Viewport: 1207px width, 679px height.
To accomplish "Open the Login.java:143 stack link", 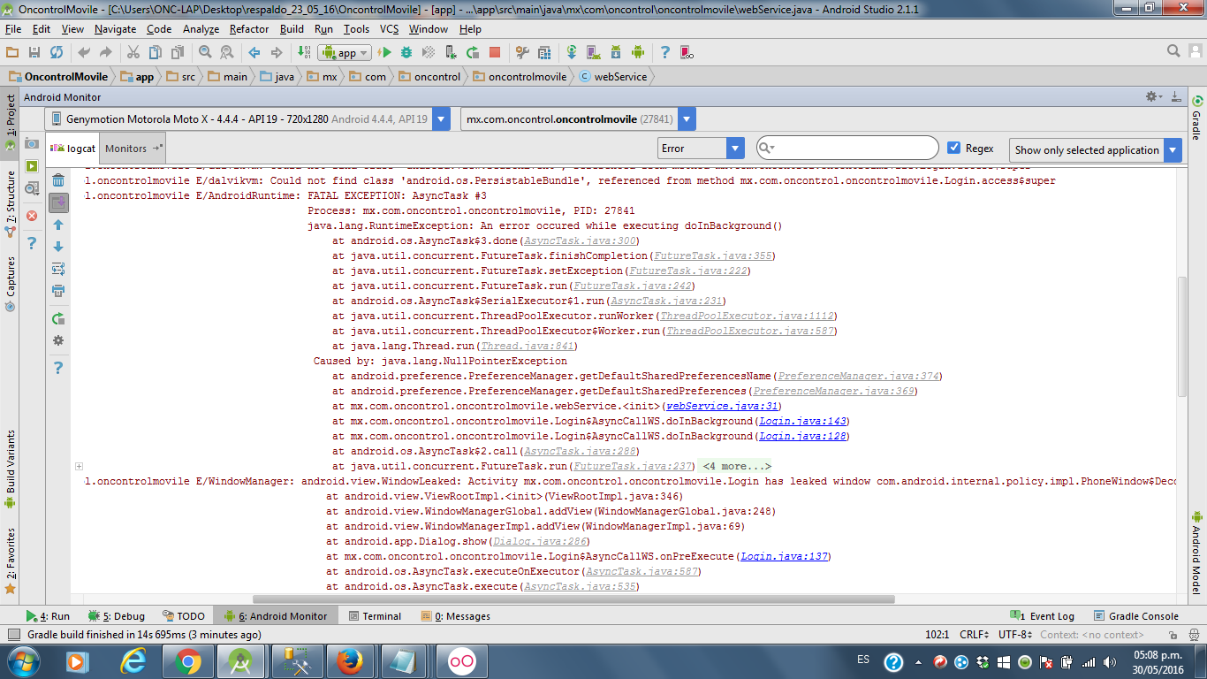I will (x=801, y=421).
